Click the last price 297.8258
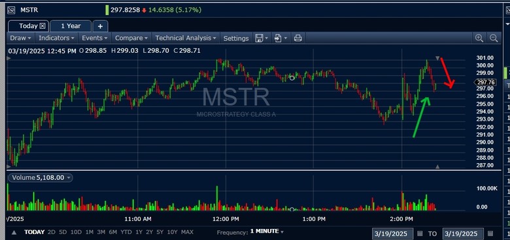Screen dimensions: 510x240 pos(125,10)
